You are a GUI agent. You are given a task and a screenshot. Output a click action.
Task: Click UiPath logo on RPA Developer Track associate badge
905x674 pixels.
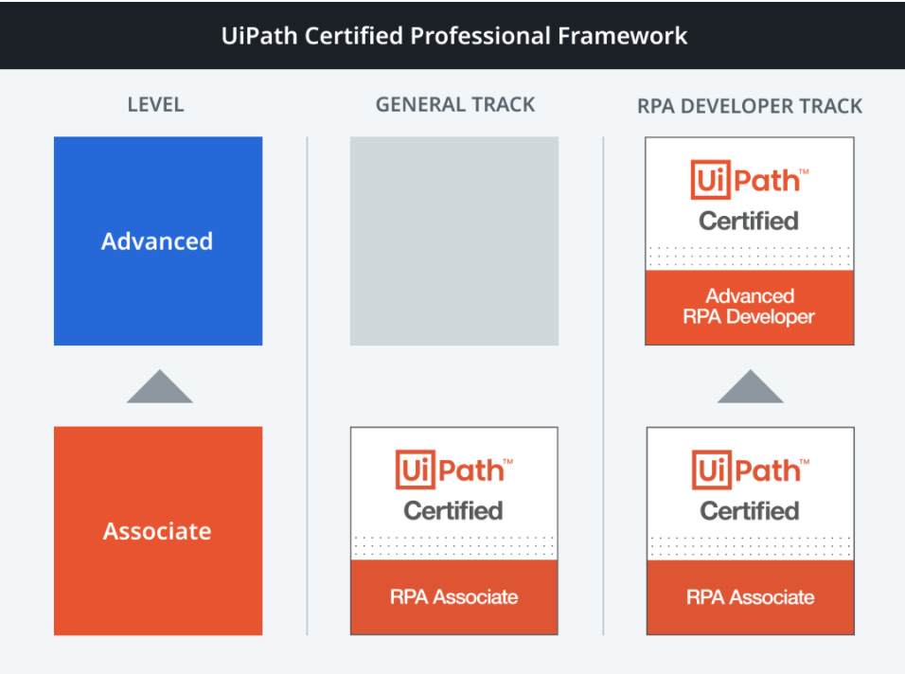click(x=750, y=470)
